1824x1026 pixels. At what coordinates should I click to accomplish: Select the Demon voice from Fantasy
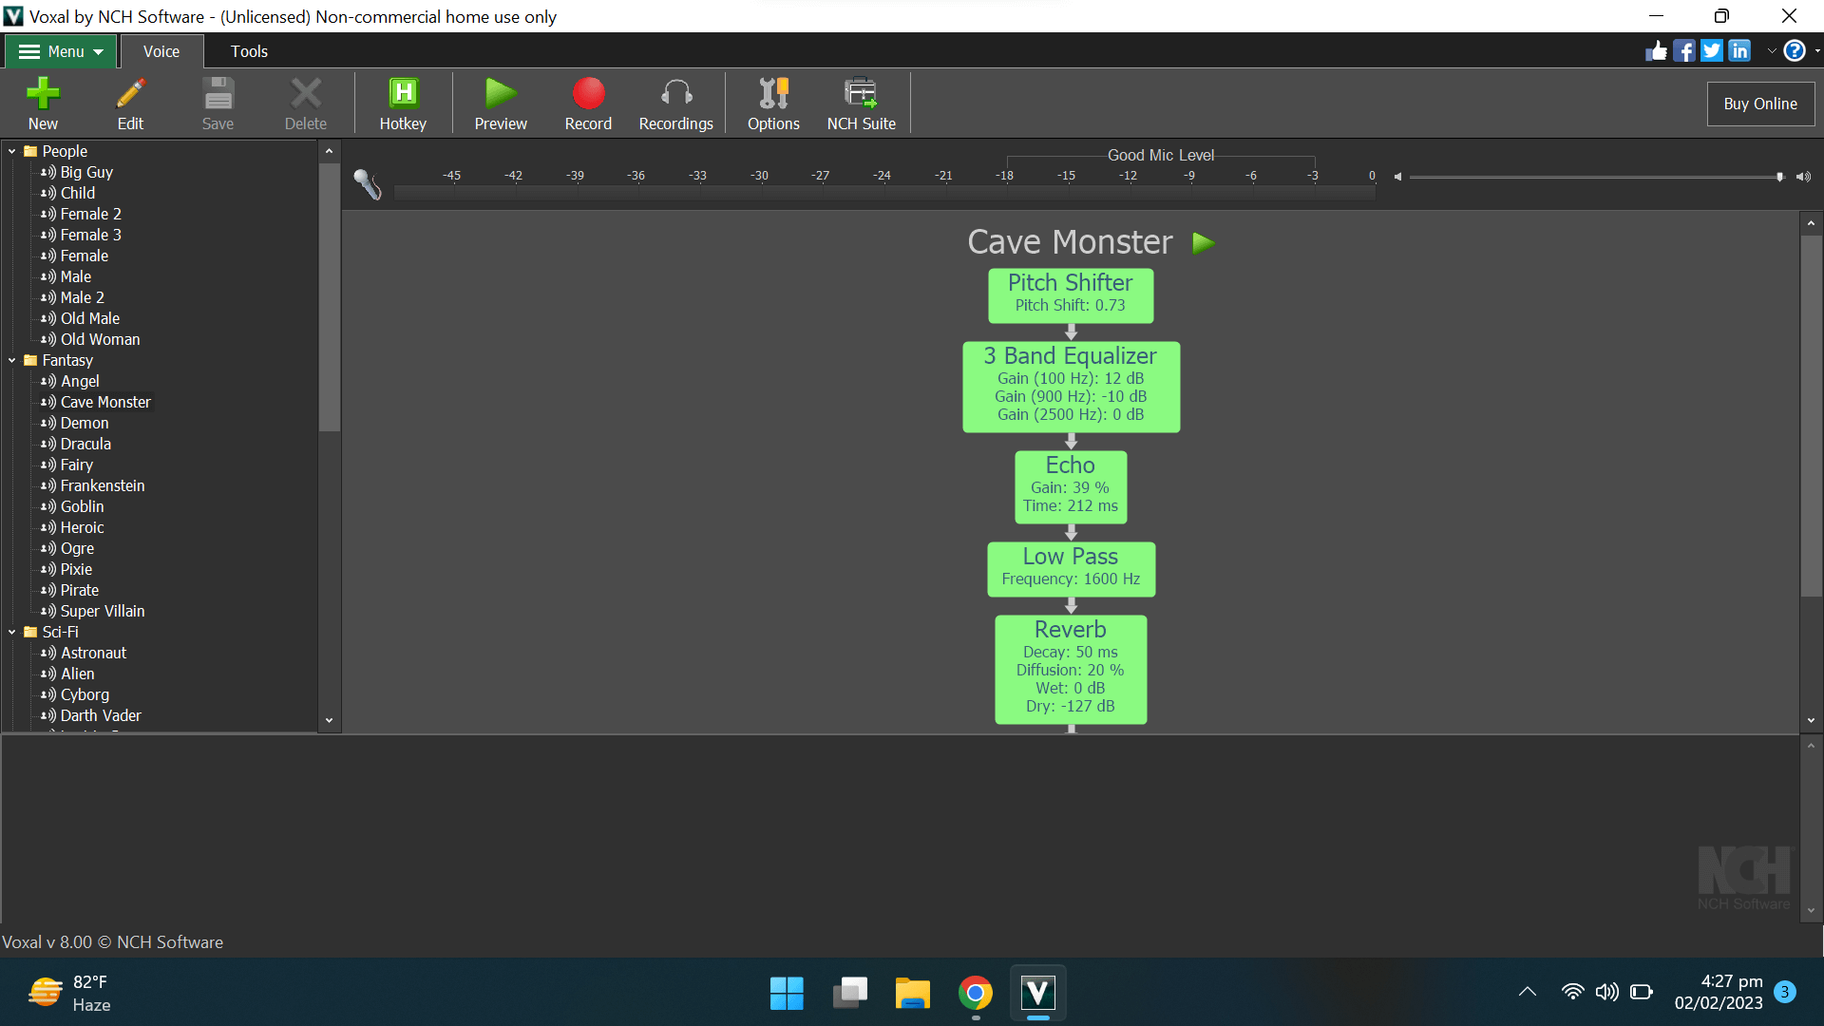coord(84,422)
